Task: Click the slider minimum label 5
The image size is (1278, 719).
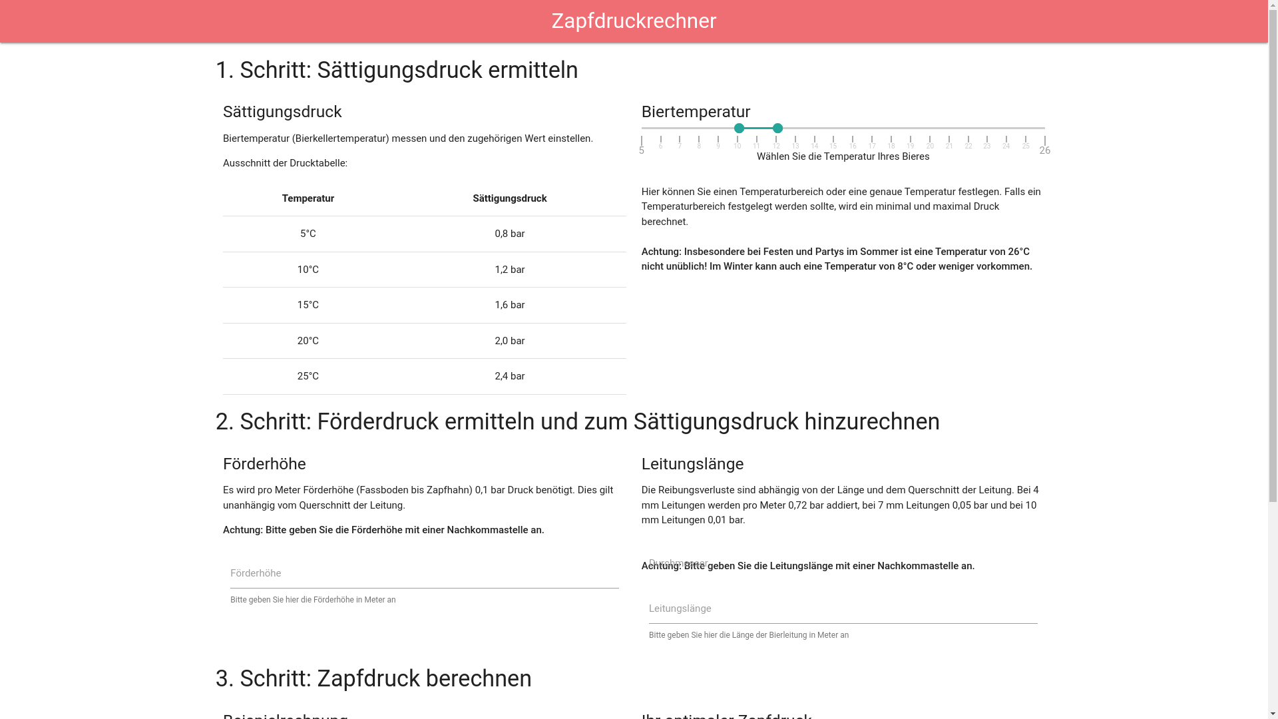Action: pos(642,150)
